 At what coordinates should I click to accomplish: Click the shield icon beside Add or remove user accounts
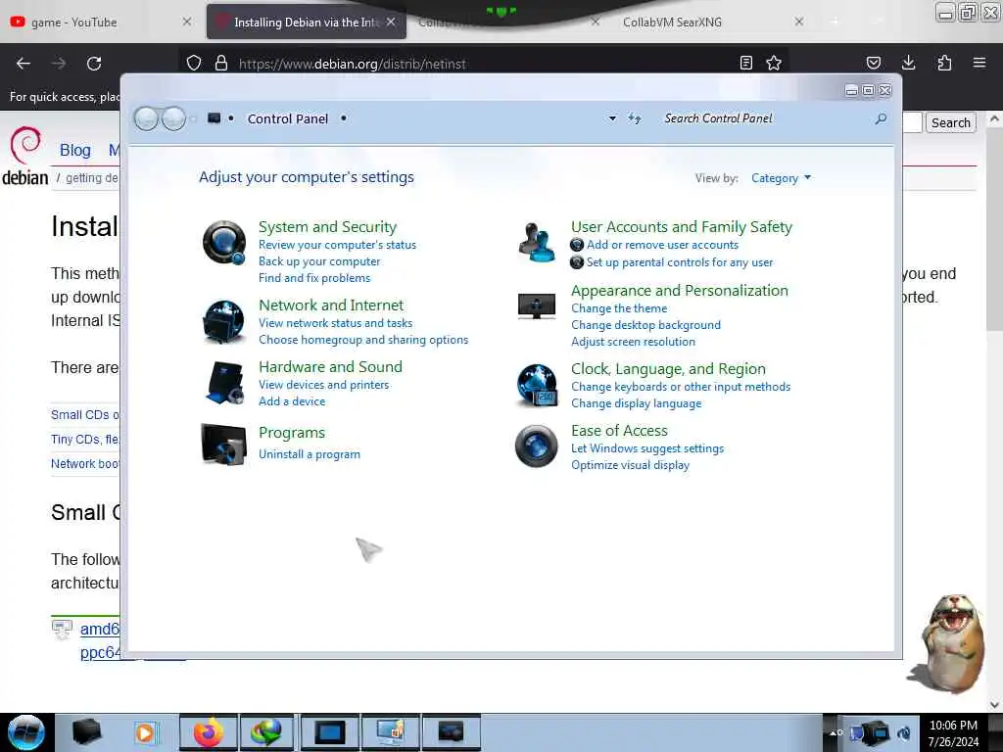click(x=577, y=245)
